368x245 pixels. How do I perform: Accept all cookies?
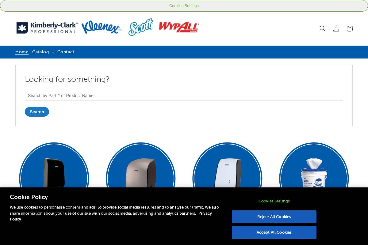click(274, 232)
